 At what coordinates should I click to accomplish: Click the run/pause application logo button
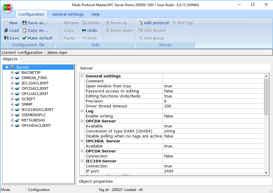point(7,7)
